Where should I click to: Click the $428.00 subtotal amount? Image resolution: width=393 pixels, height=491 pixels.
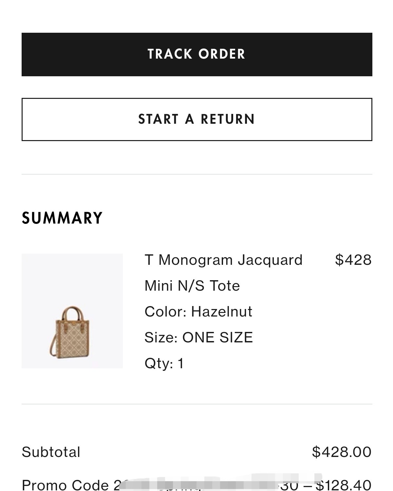342,452
